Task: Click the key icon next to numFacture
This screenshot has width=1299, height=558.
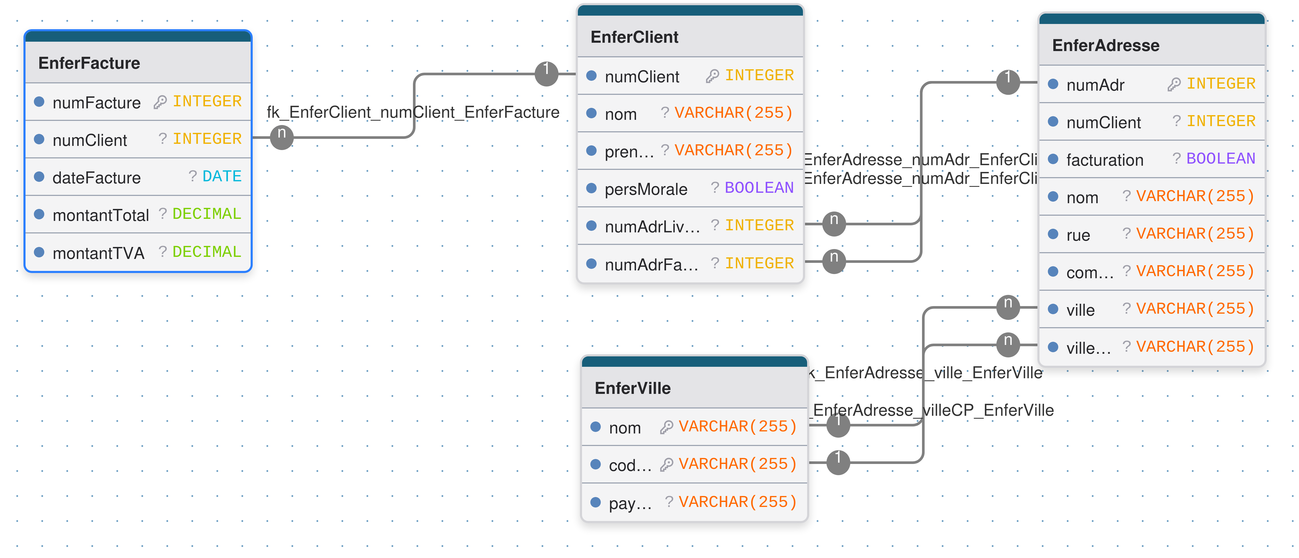Action: (x=160, y=102)
